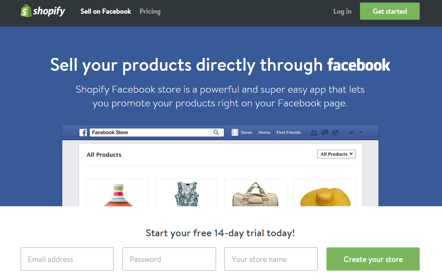Click the Email address input field

pyautogui.click(x=67, y=259)
